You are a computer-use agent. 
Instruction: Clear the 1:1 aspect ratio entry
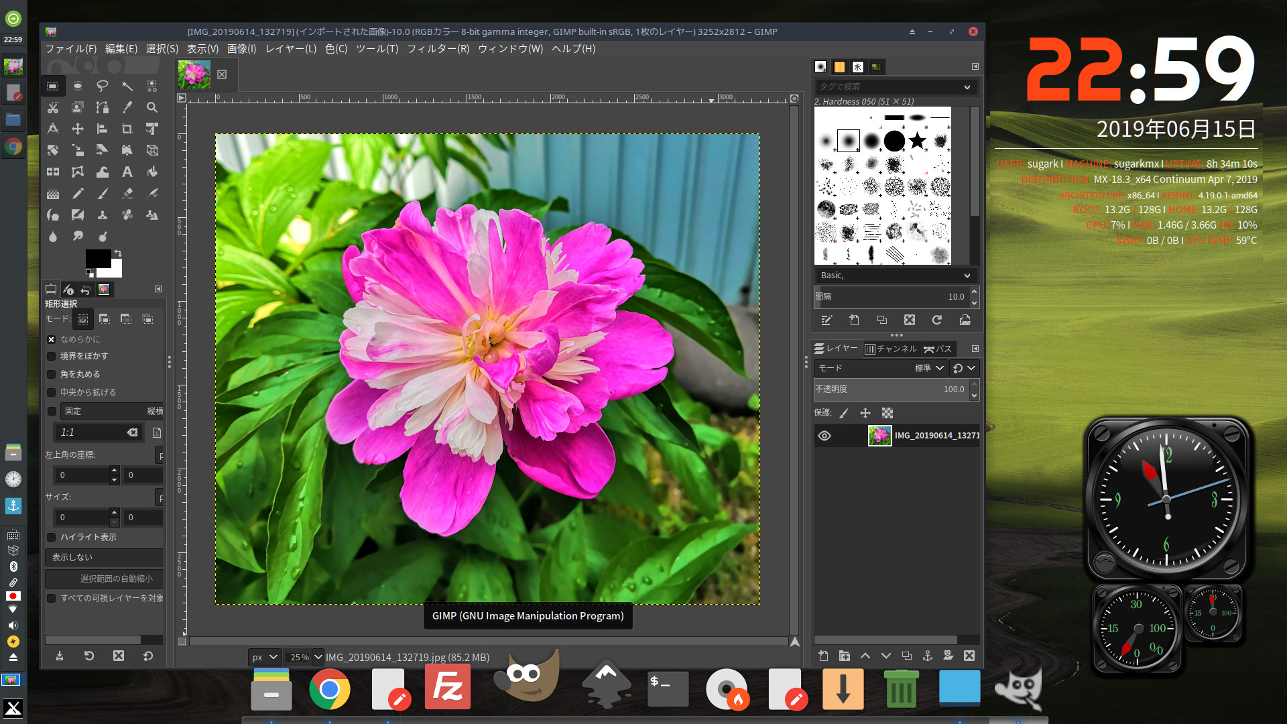(133, 432)
